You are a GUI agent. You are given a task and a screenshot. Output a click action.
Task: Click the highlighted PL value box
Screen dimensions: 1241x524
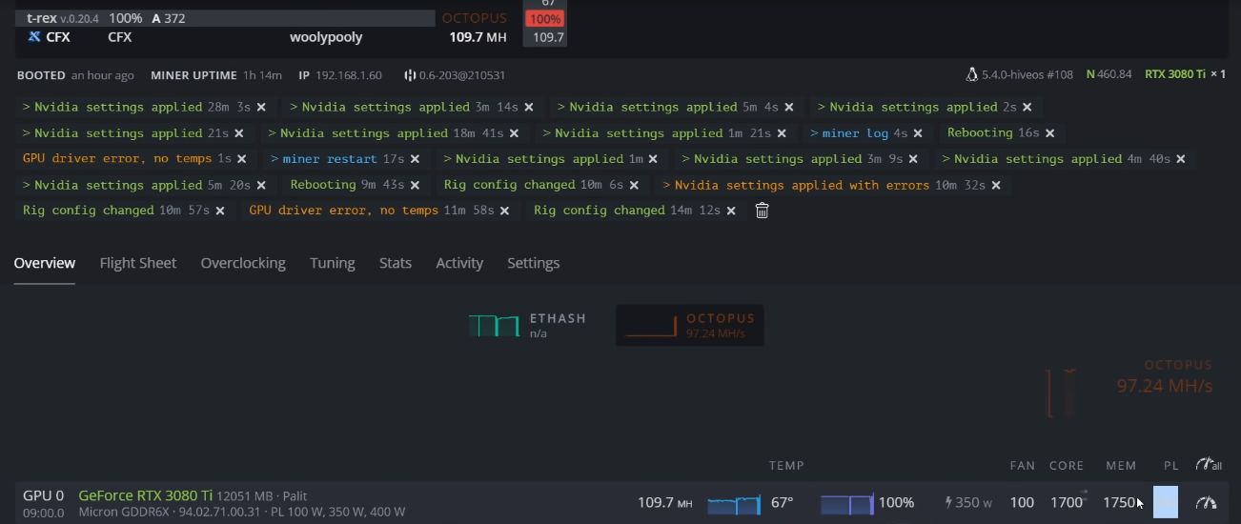pos(1166,502)
